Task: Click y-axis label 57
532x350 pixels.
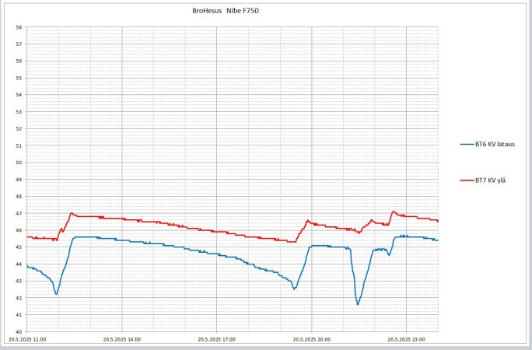Action: pyautogui.click(x=19, y=44)
